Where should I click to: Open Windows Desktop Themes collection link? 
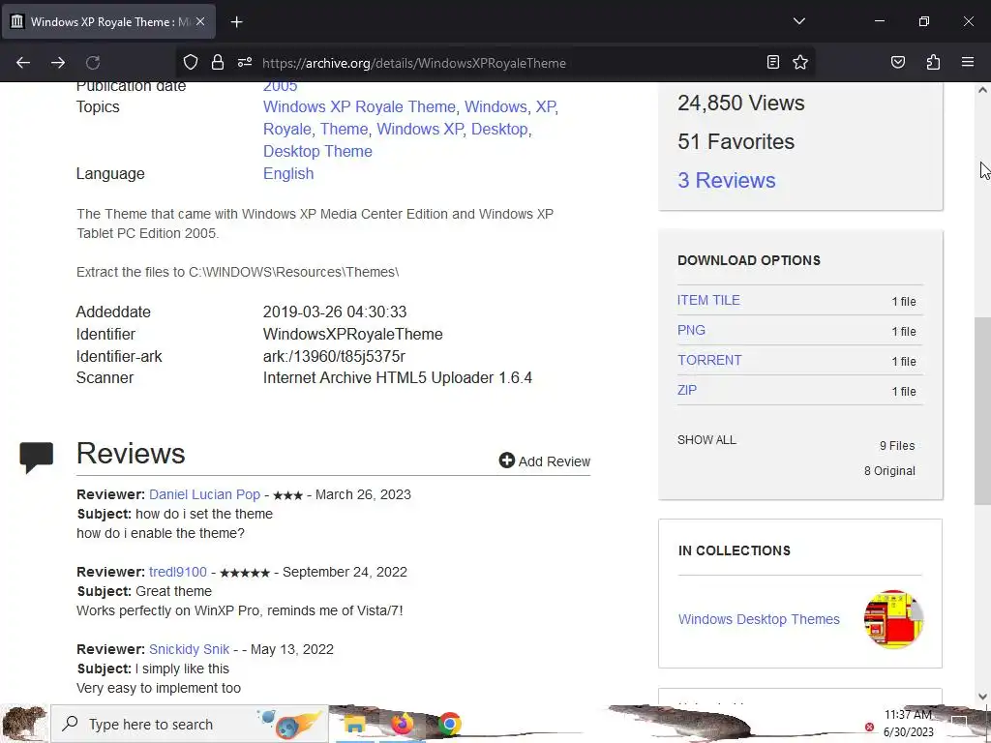(x=759, y=619)
